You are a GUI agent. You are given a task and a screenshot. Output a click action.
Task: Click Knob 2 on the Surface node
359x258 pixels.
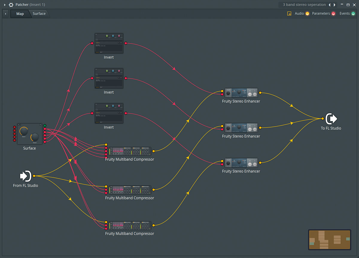(35, 137)
